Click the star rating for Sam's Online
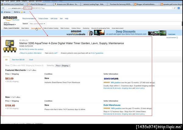The height and width of the screenshot is (130, 183). [x=107, y=83]
